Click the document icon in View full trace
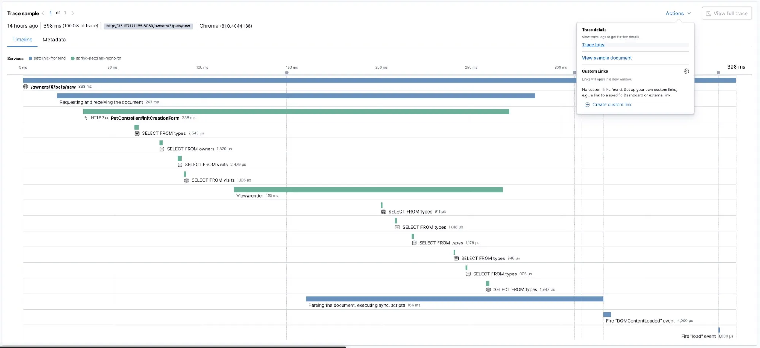 tap(708, 13)
